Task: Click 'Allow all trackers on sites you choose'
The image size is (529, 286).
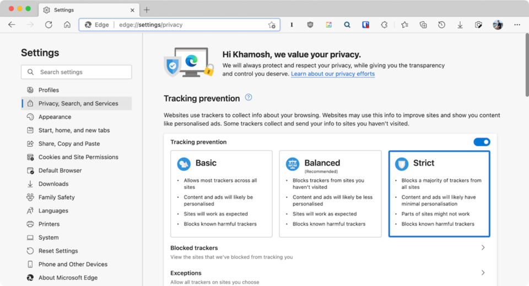Action: [215, 282]
